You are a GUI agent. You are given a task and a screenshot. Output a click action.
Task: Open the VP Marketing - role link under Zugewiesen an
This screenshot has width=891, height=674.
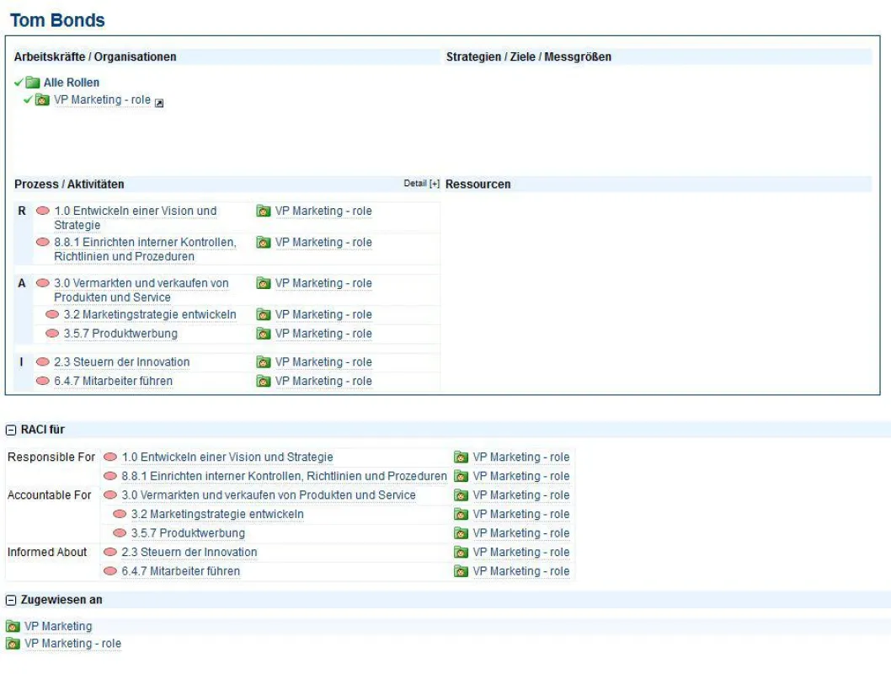[x=72, y=644]
